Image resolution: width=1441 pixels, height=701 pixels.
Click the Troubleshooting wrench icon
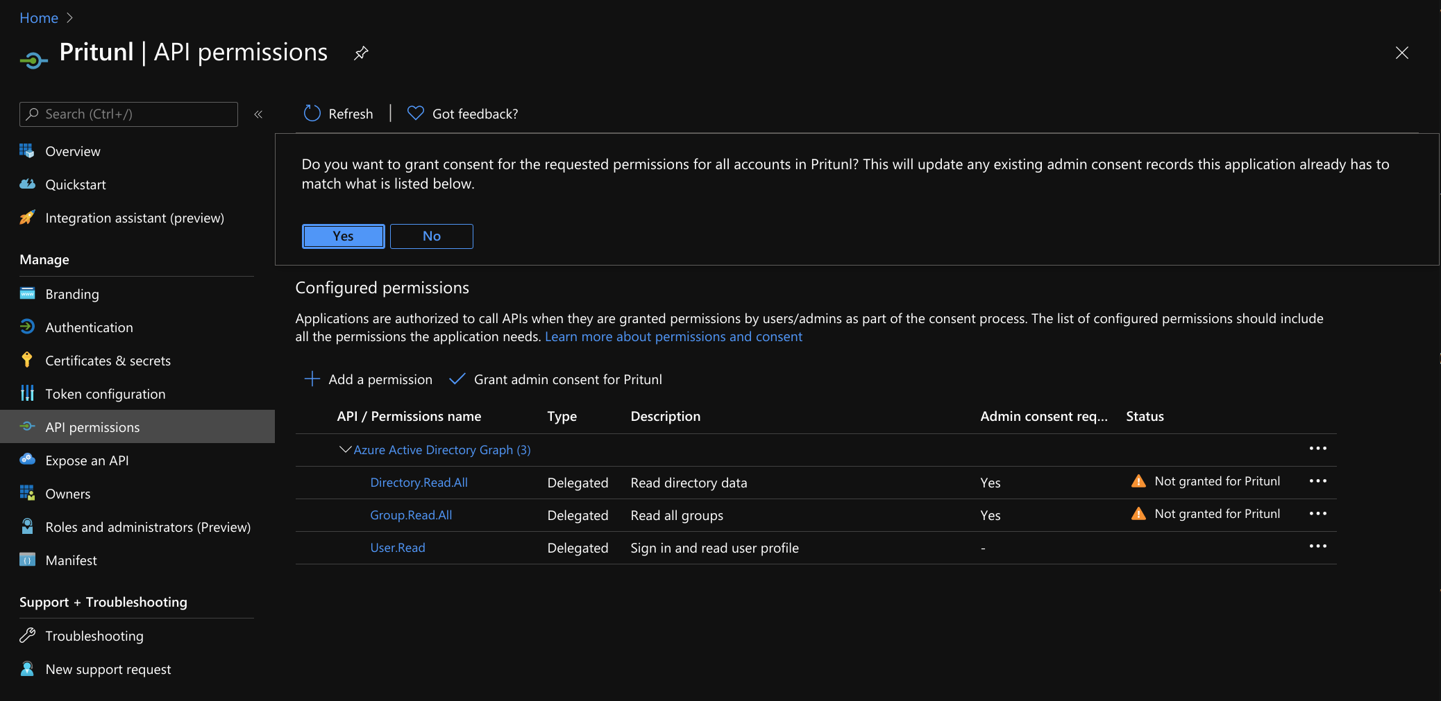click(27, 635)
